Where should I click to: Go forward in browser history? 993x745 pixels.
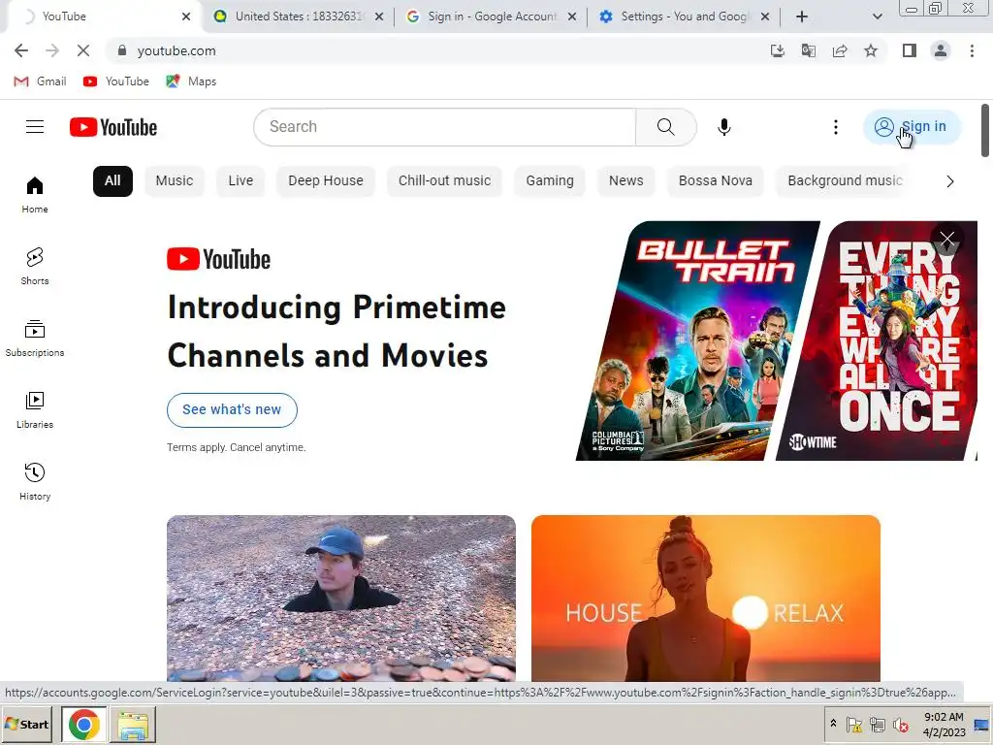pyautogui.click(x=52, y=50)
